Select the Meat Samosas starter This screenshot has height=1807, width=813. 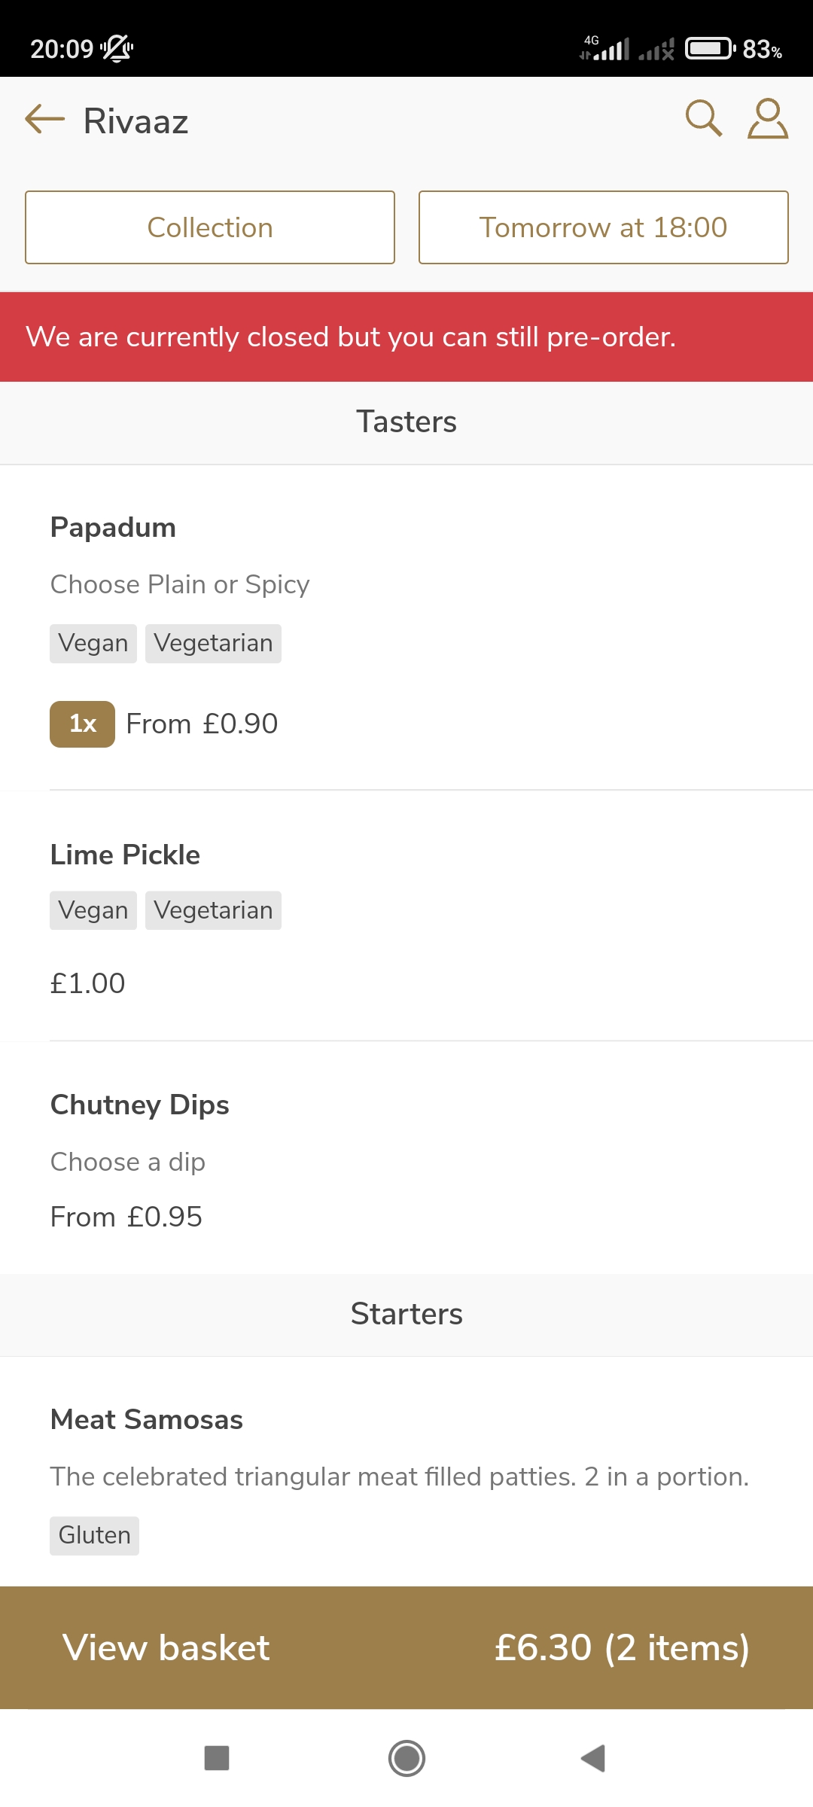[x=146, y=1420]
